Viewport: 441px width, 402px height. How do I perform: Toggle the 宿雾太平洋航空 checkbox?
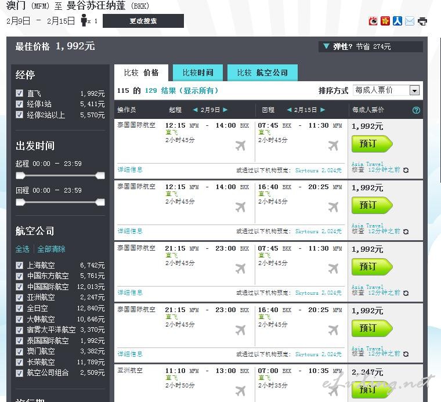[x=19, y=330]
